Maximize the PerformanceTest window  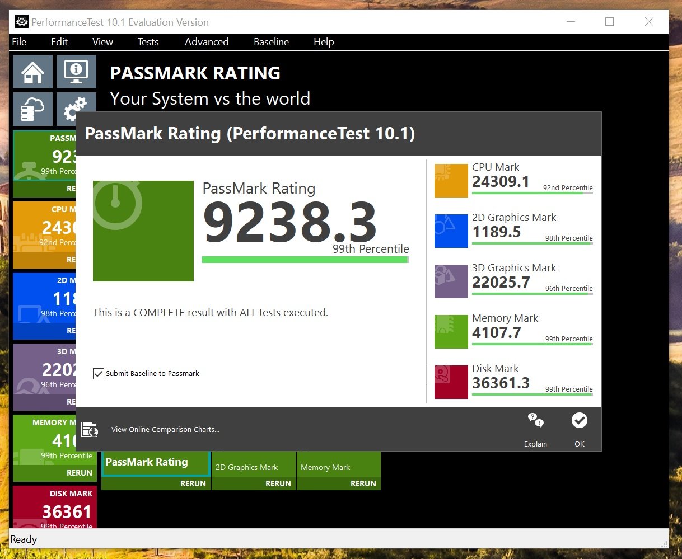609,22
